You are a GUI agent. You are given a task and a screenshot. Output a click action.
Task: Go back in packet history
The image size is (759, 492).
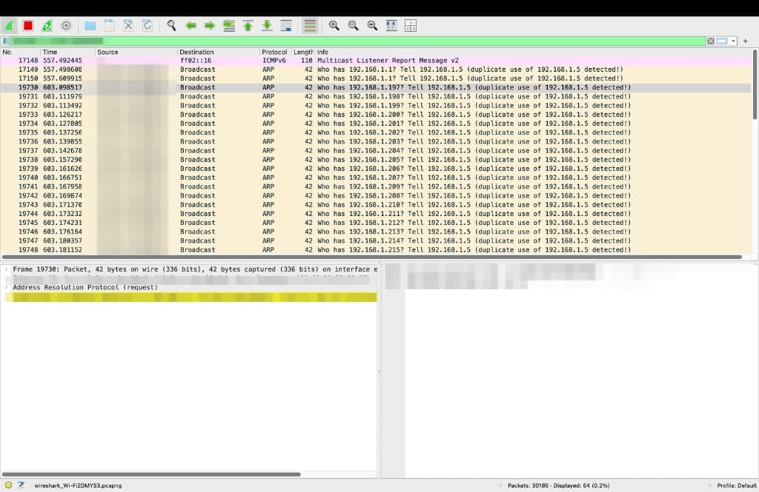(190, 26)
